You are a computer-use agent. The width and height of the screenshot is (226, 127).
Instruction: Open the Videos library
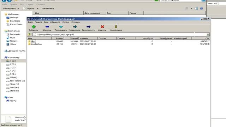click(13, 44)
